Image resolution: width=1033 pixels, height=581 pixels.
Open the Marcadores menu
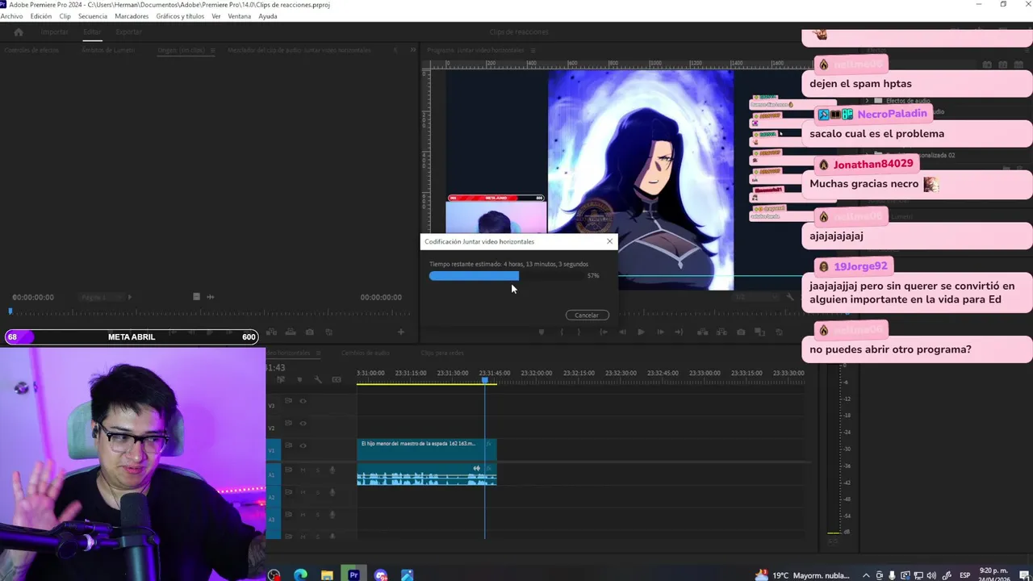coord(132,16)
